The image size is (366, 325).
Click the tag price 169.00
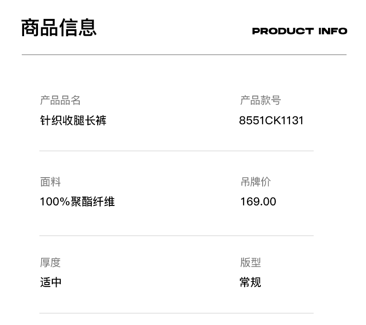tap(258, 202)
